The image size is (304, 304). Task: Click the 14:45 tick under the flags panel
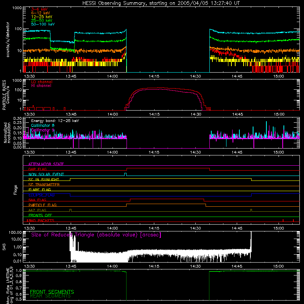(237, 228)
